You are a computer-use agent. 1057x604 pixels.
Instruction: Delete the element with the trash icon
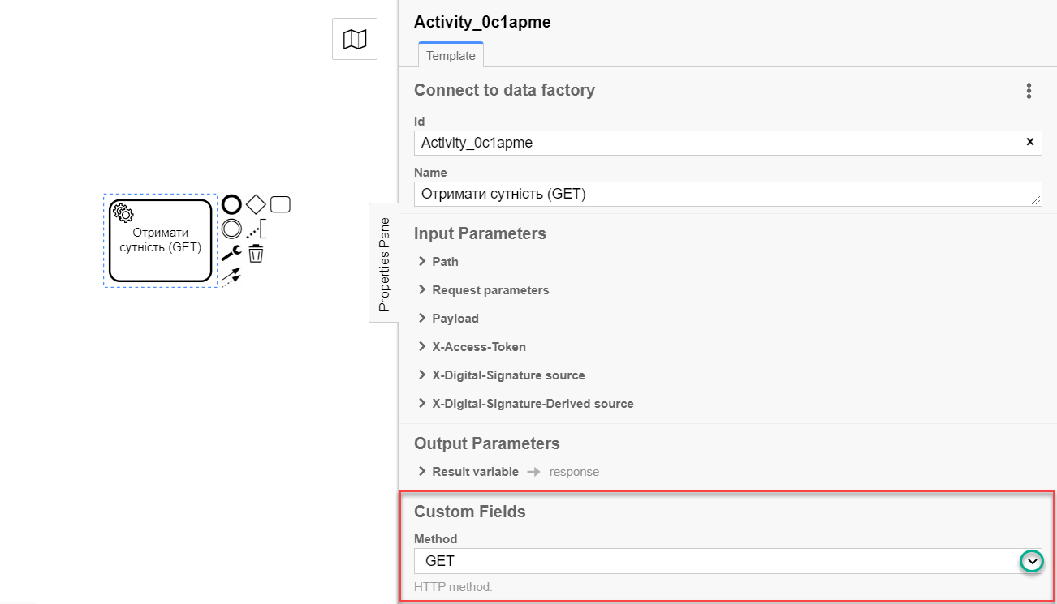256,254
